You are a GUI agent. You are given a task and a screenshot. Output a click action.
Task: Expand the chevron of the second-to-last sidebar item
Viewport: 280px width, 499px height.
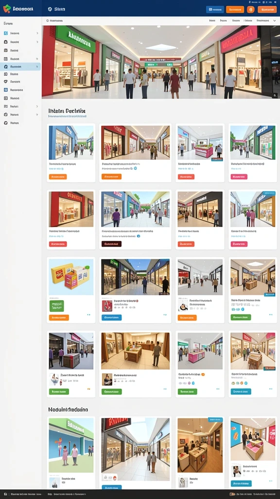tap(37, 115)
